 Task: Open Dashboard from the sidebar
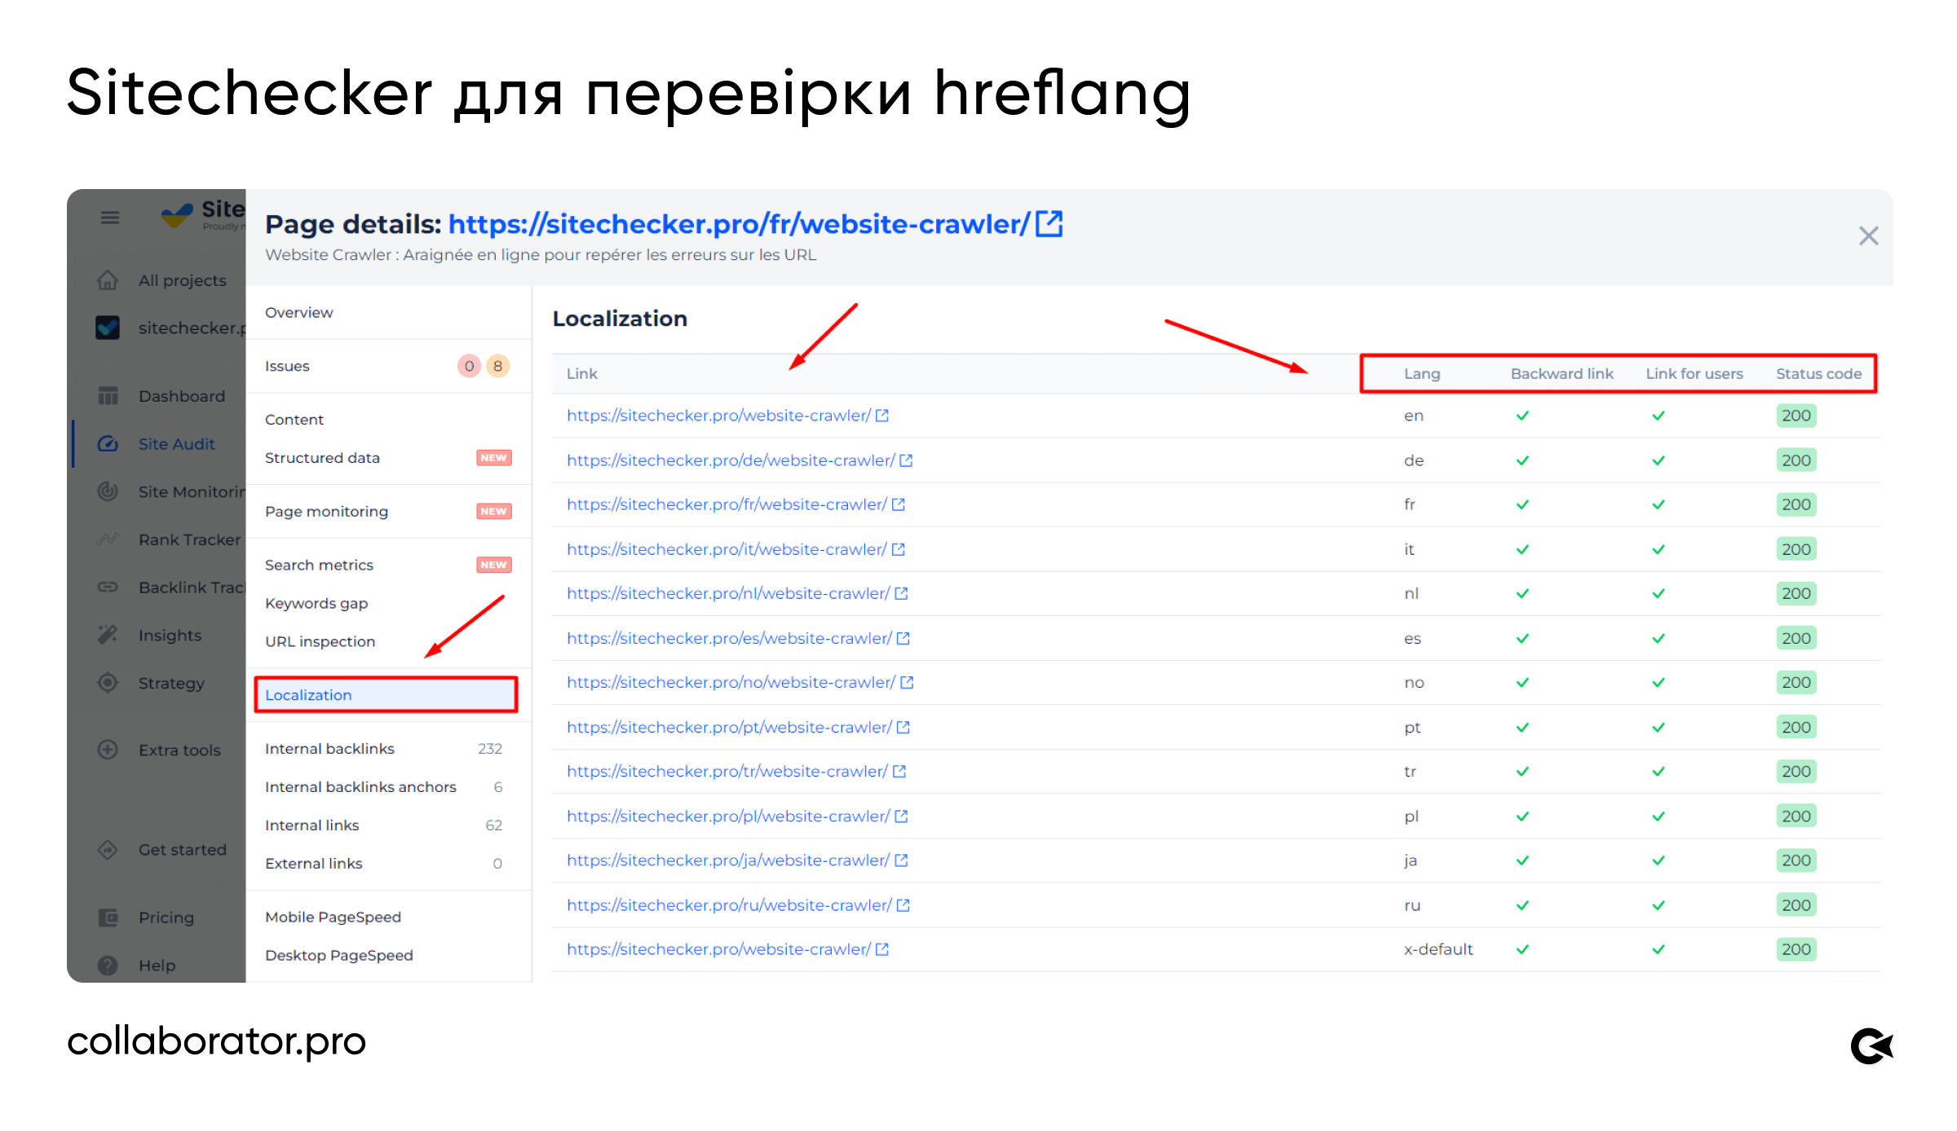point(181,395)
